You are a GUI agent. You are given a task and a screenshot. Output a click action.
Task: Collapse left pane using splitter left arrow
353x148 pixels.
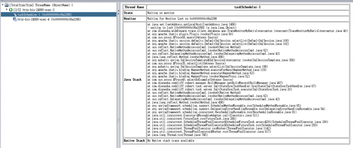click(118, 11)
